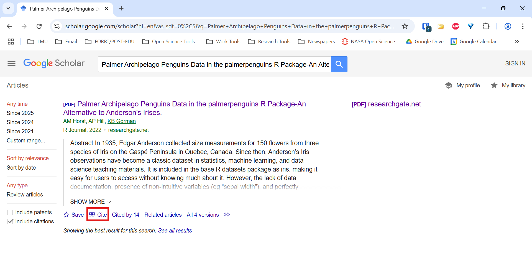
Task: Select Sort by date
Action: click(x=21, y=168)
